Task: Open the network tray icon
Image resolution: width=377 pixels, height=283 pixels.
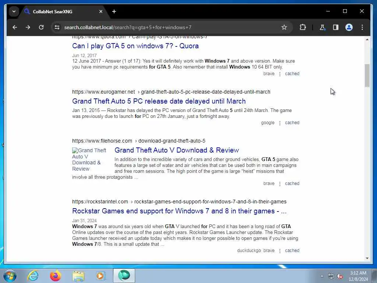Action: coord(331,276)
